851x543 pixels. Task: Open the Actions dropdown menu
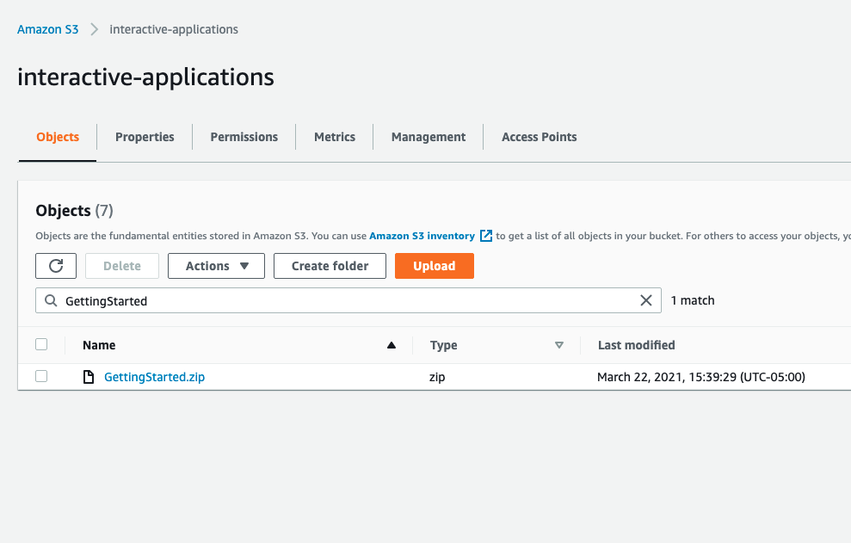216,266
